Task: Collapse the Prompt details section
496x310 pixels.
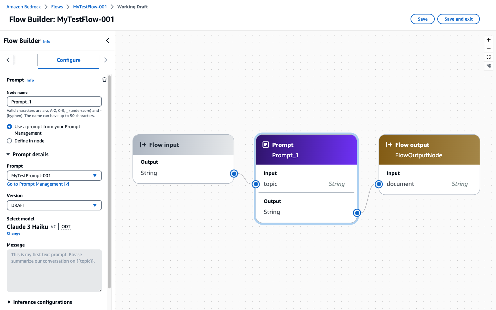Action: [x=8, y=154]
